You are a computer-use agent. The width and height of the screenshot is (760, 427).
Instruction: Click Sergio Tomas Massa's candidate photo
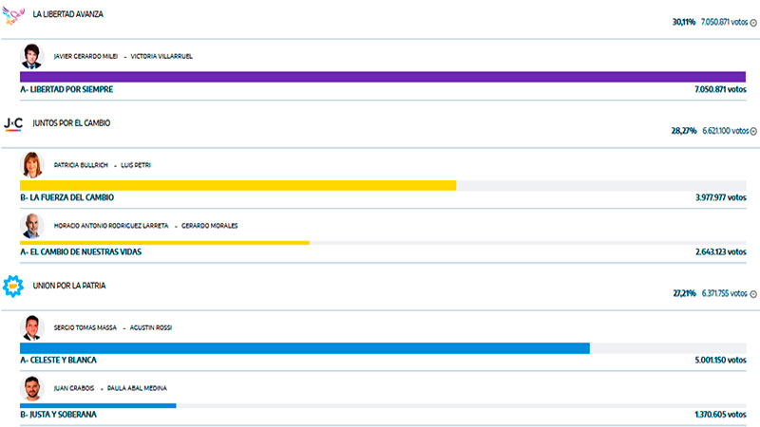coord(32,327)
